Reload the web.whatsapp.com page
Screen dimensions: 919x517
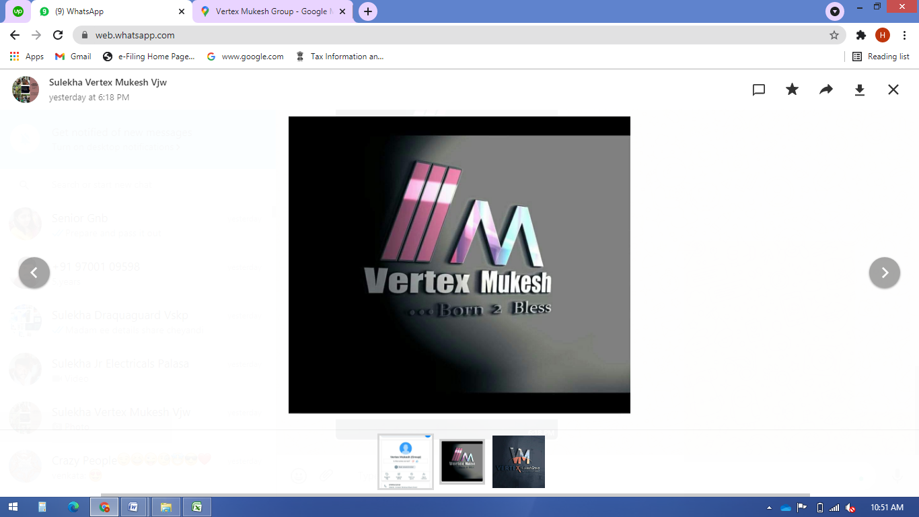coord(58,35)
